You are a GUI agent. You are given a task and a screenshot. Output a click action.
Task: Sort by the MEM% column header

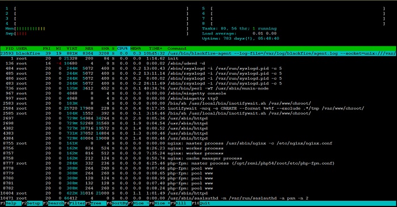(x=136, y=48)
